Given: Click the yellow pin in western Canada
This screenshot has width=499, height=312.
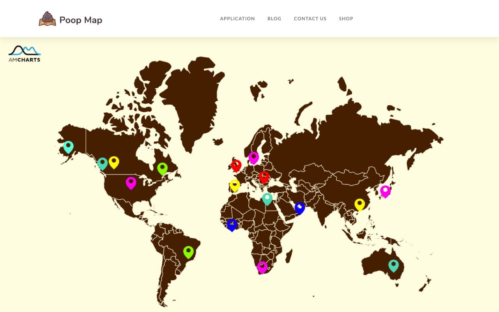Looking at the screenshot, I should tap(114, 161).
